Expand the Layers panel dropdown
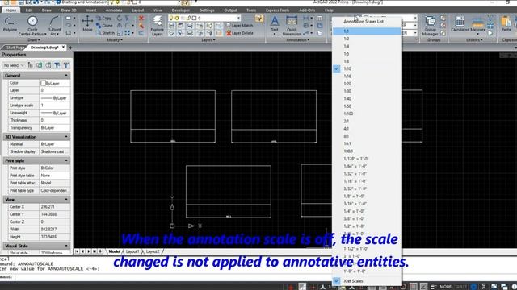 [x=208, y=39]
